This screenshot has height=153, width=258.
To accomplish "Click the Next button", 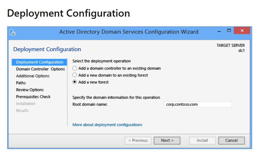I will (x=167, y=141).
